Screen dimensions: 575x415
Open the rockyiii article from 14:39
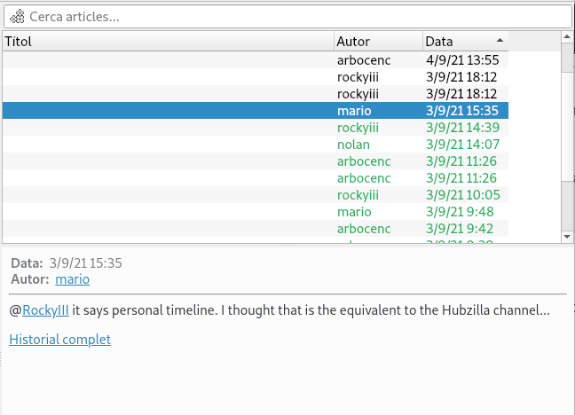pos(256,128)
